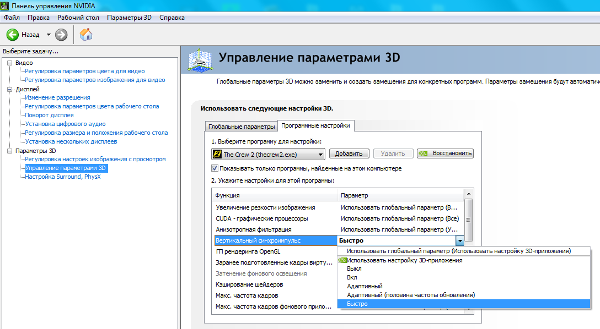Select Адаптивный option in dropdown list
Screen dimensions: 600x329
(365, 286)
